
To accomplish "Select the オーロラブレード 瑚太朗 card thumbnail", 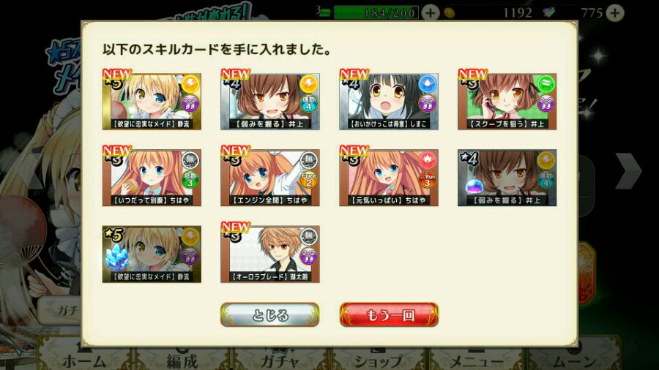I will (269, 254).
